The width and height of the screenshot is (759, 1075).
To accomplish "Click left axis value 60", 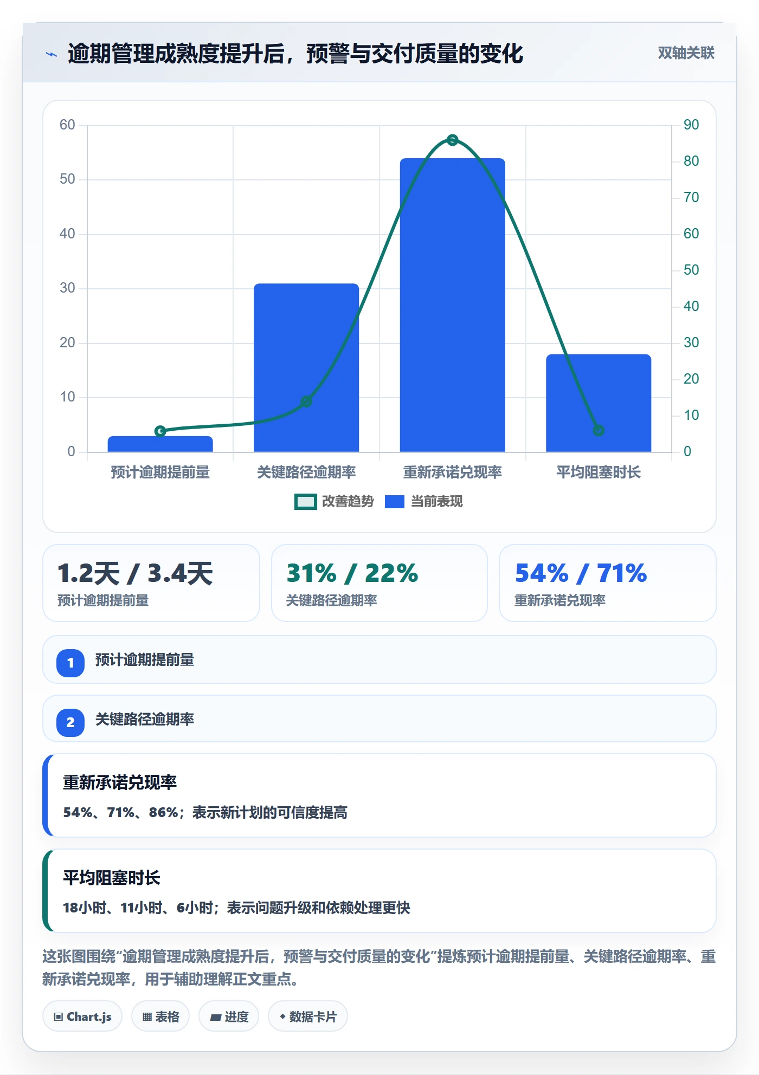I will 67,125.
